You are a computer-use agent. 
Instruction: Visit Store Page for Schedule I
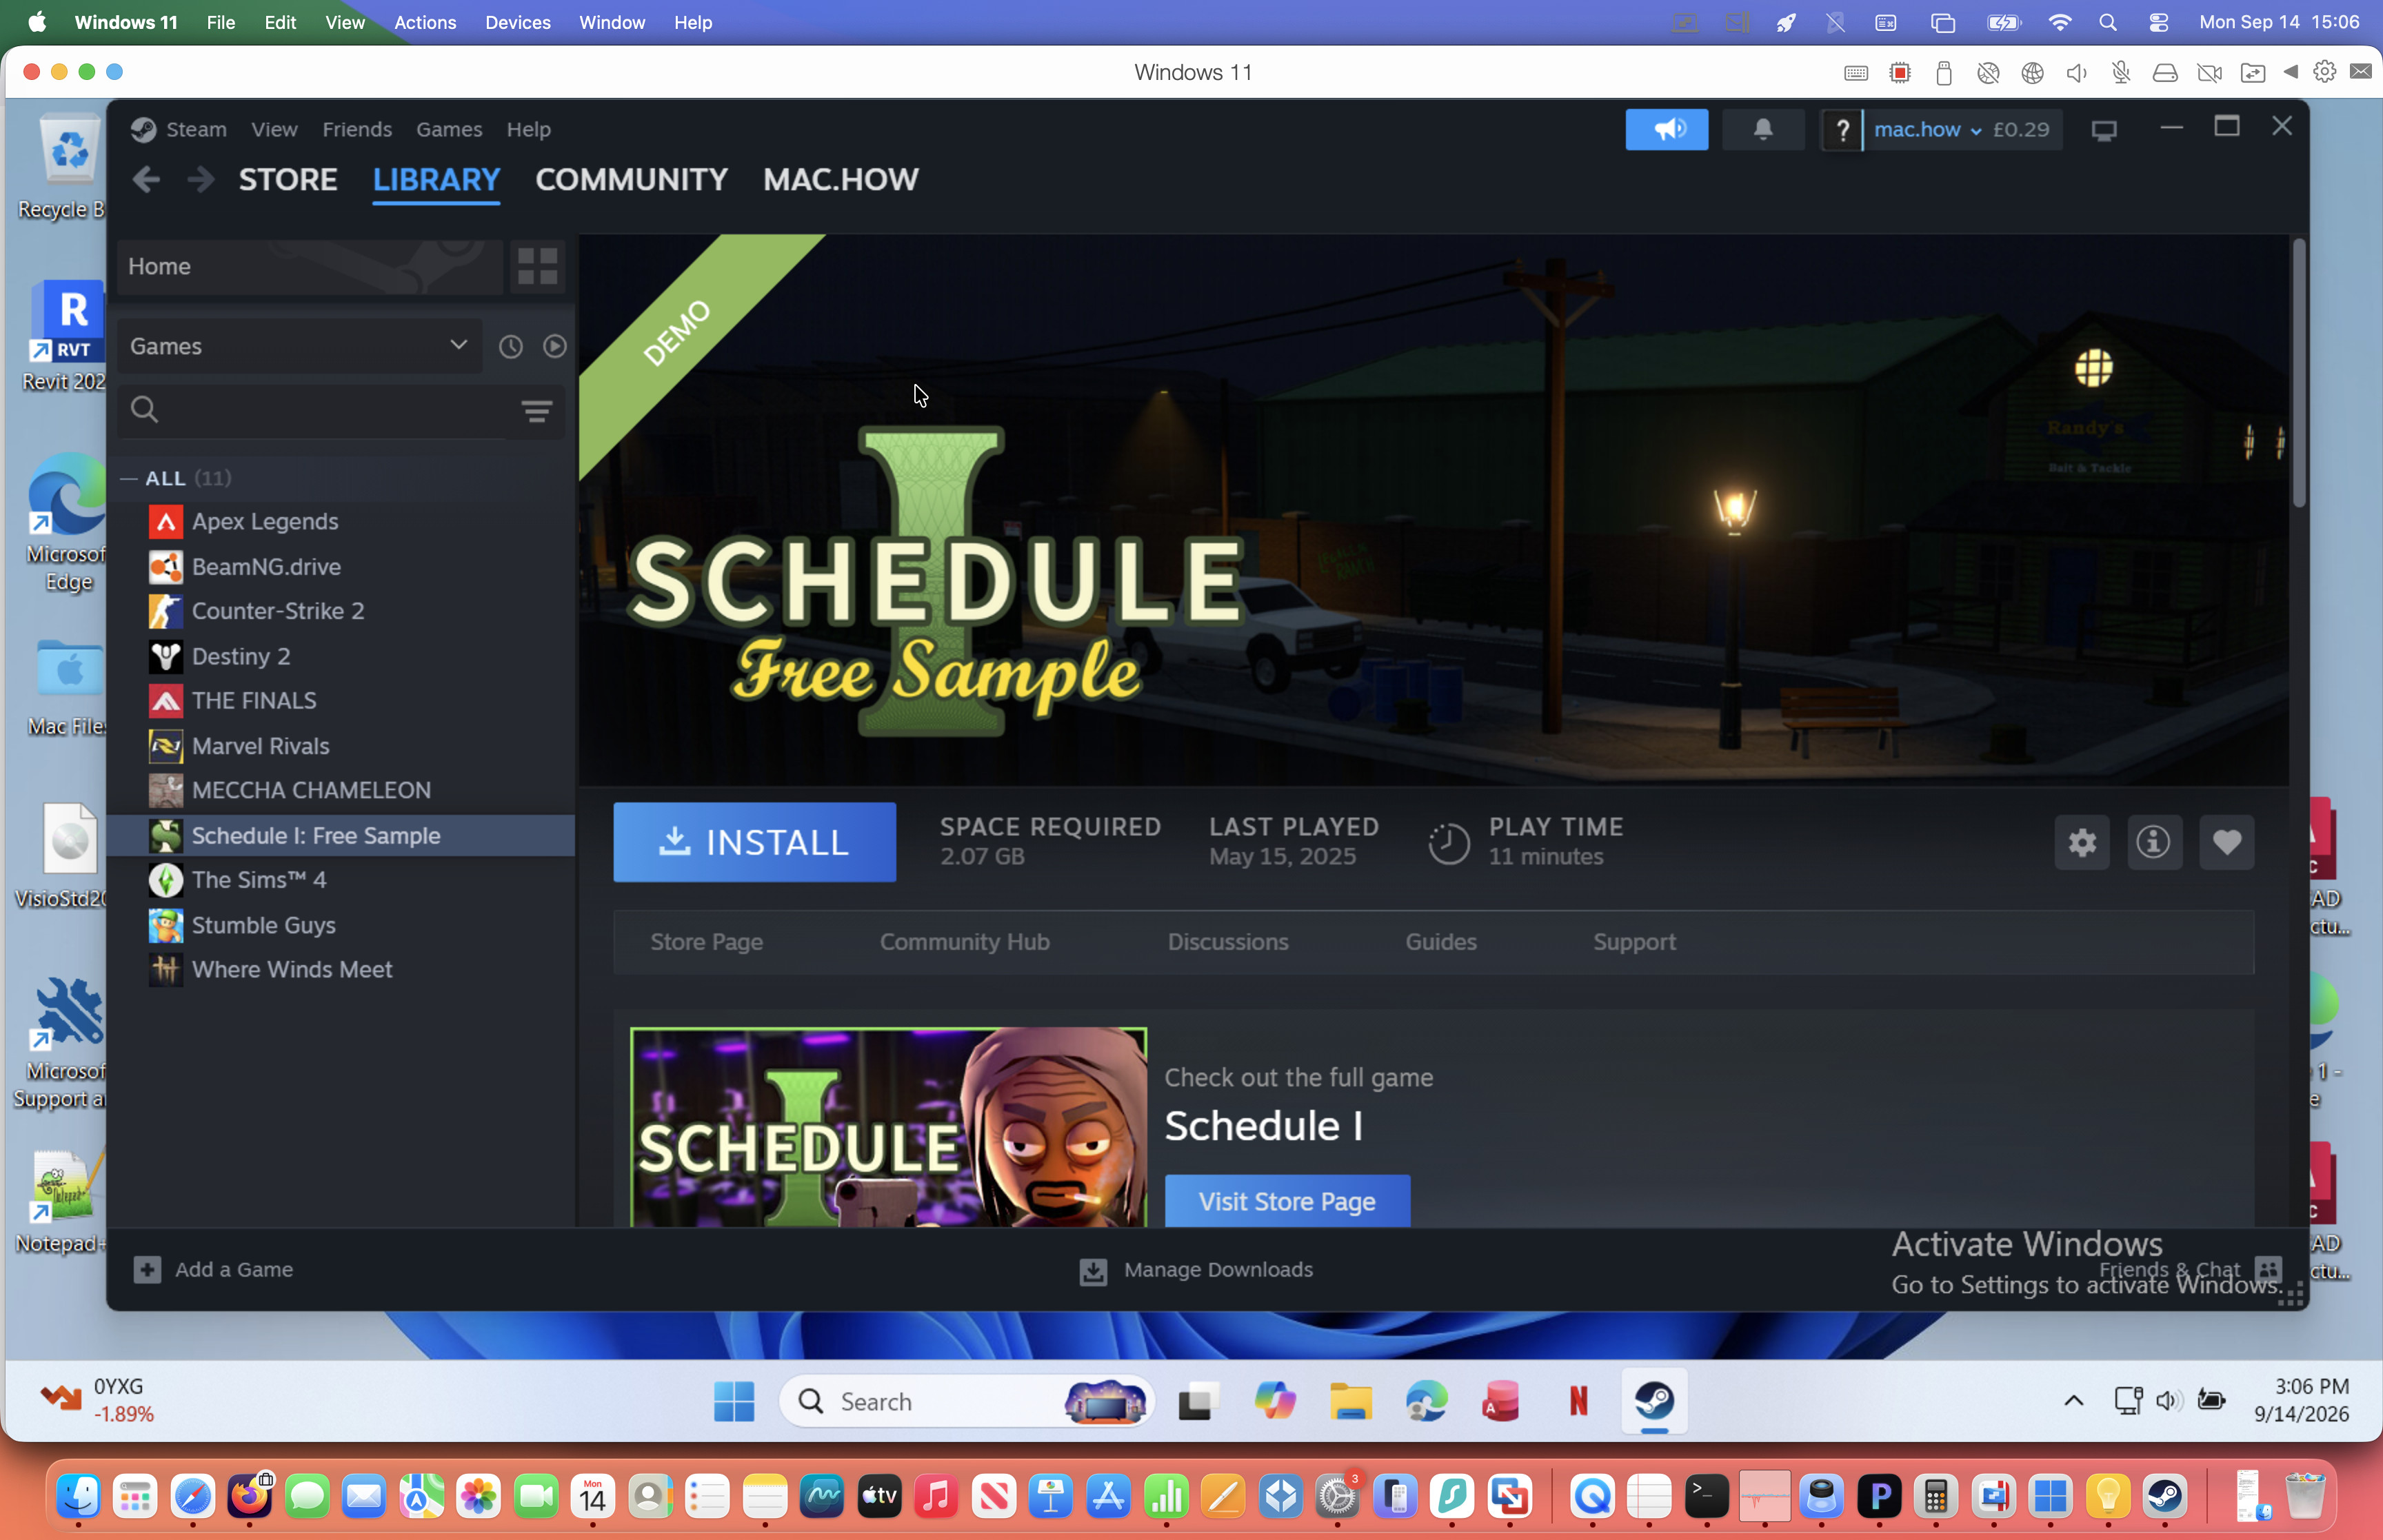tap(1287, 1200)
